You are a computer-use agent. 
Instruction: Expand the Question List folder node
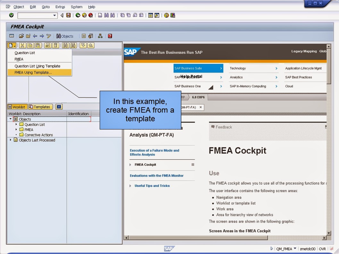(16, 124)
